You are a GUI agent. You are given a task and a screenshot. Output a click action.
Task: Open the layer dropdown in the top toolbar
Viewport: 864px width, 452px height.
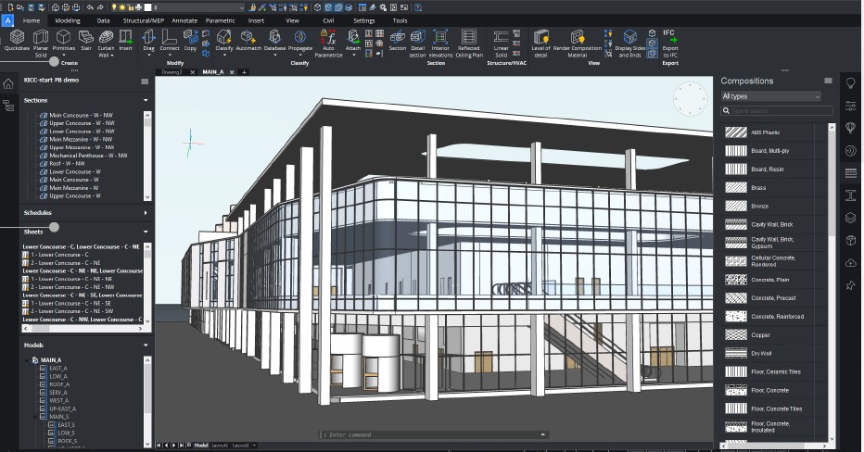197,7
